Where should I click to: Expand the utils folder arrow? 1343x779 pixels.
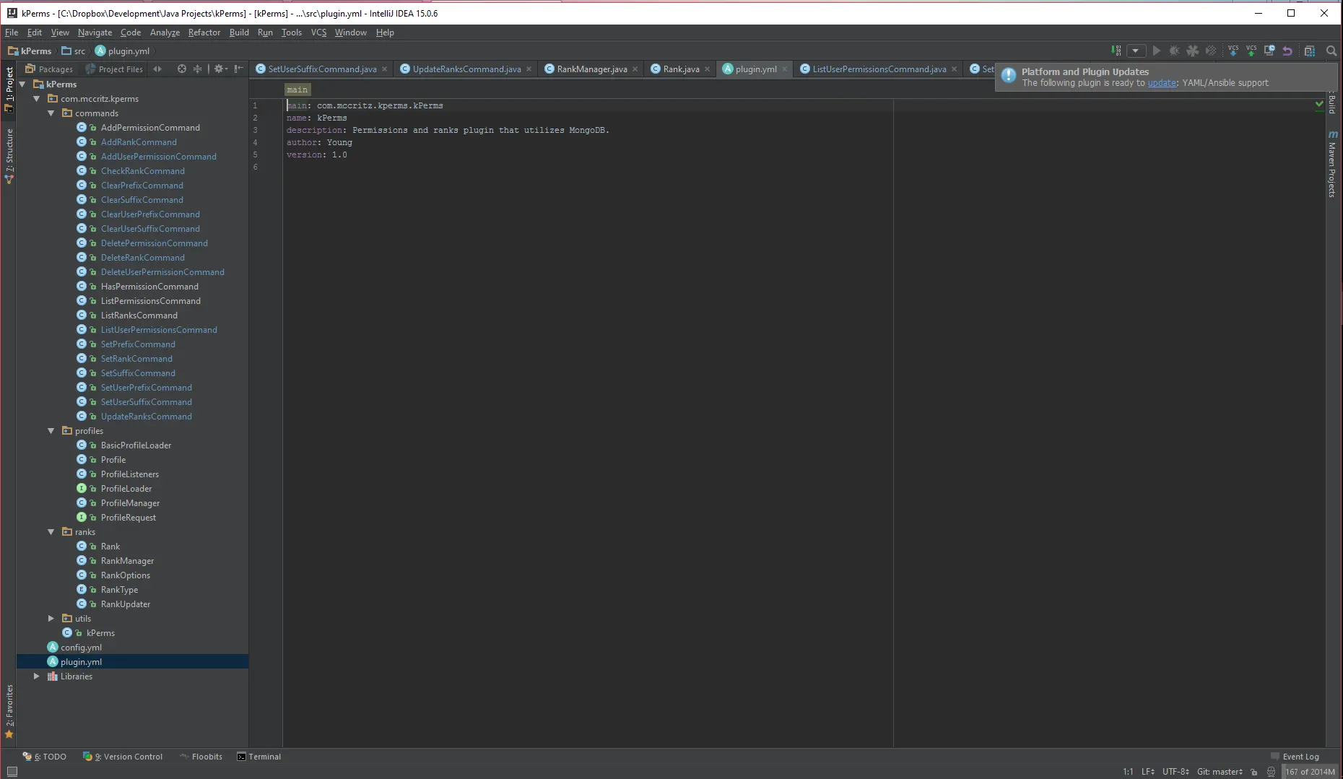51,619
